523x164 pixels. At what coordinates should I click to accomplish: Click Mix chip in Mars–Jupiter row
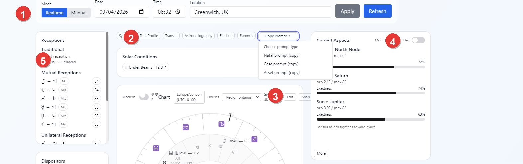tap(65, 81)
